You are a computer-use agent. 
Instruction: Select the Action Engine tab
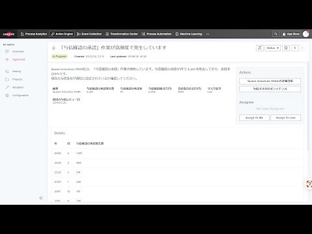pos(62,34)
